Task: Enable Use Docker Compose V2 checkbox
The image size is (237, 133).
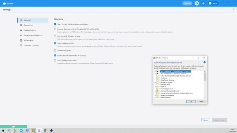Action: click(x=55, y=60)
